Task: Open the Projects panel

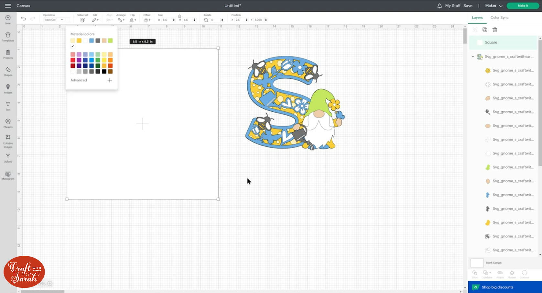Action: click(8, 54)
